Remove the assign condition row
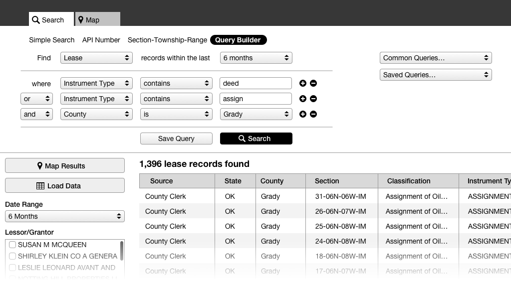The image size is (511, 282). click(313, 99)
